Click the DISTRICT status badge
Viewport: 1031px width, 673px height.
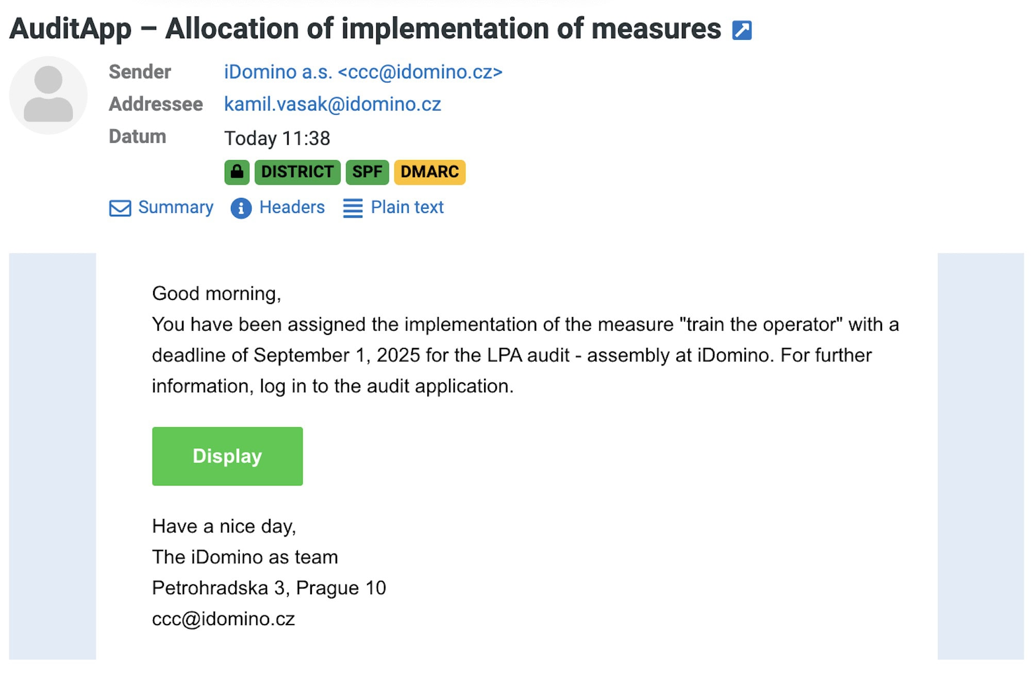pos(297,172)
